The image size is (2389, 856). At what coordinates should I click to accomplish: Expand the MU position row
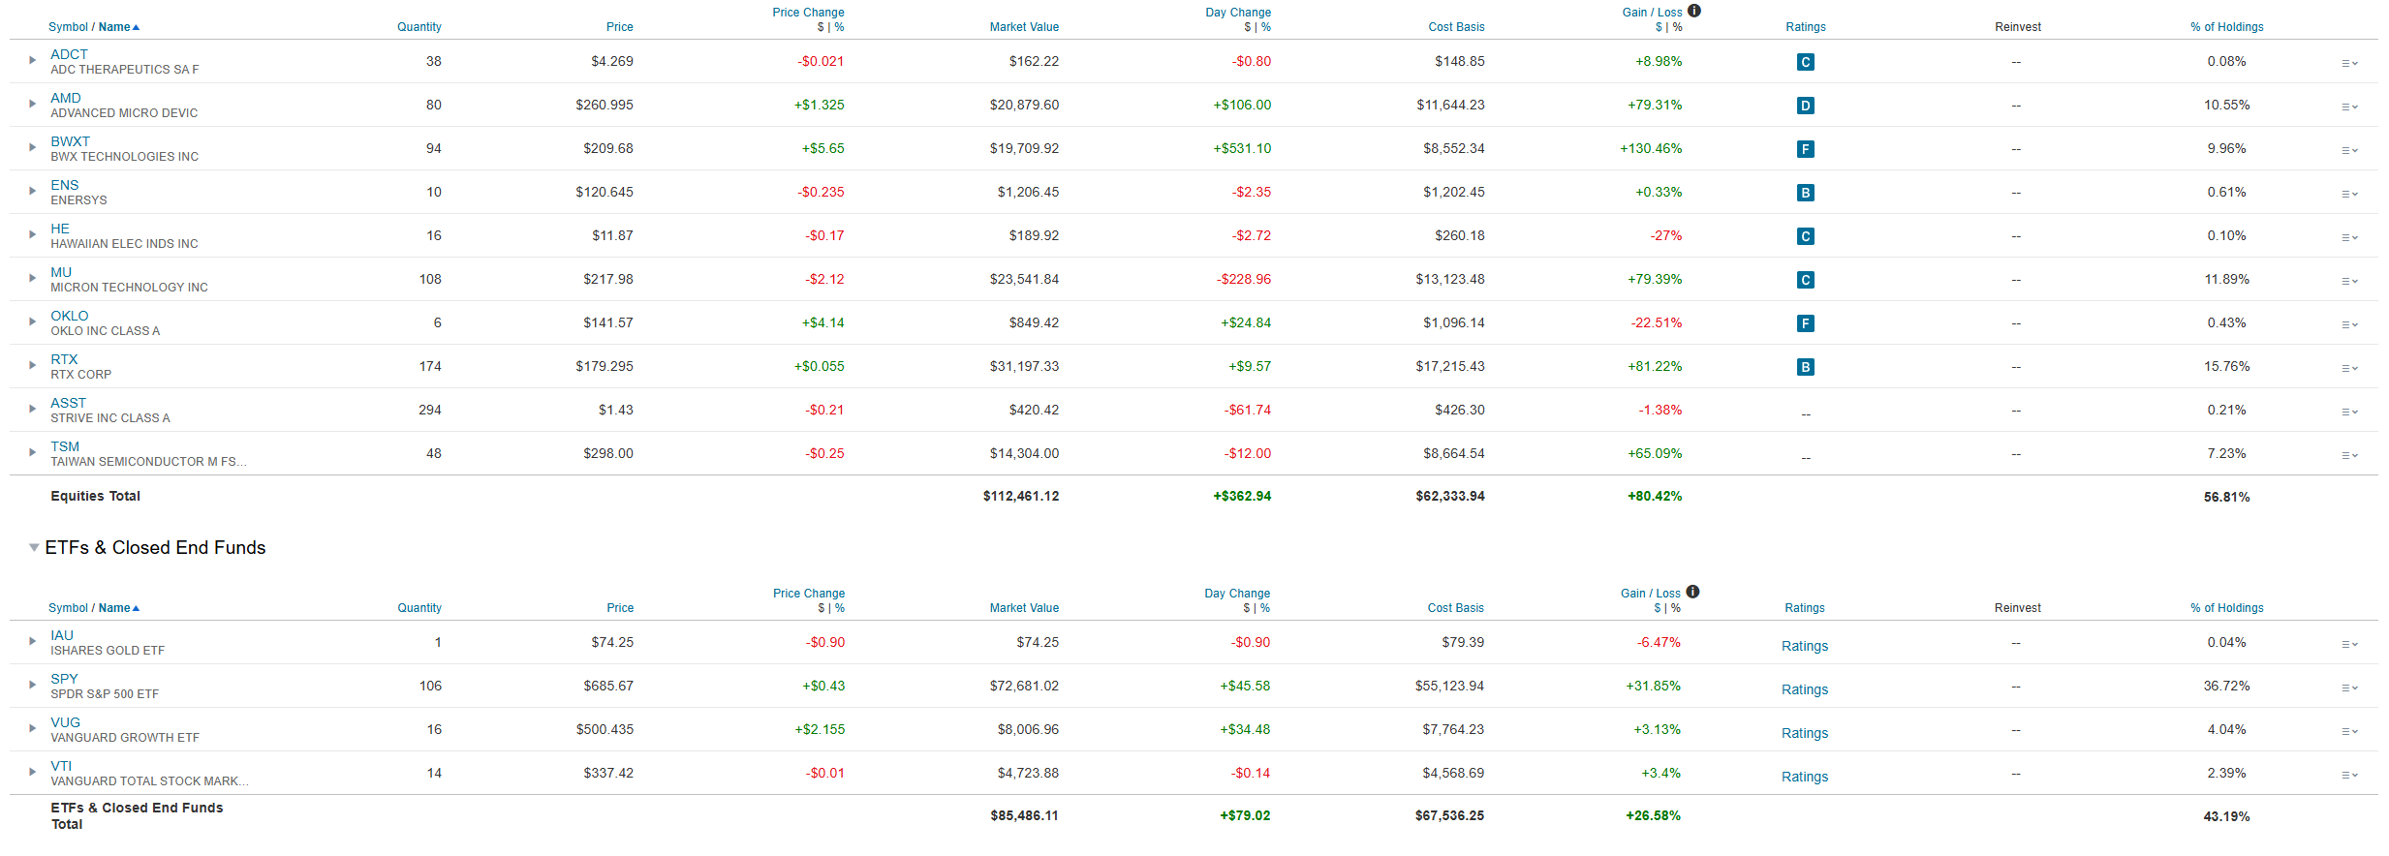32,278
